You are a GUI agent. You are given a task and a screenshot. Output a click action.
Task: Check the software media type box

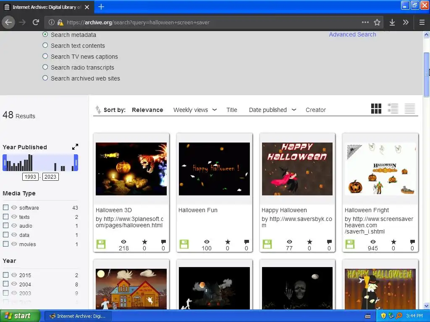[5, 207]
